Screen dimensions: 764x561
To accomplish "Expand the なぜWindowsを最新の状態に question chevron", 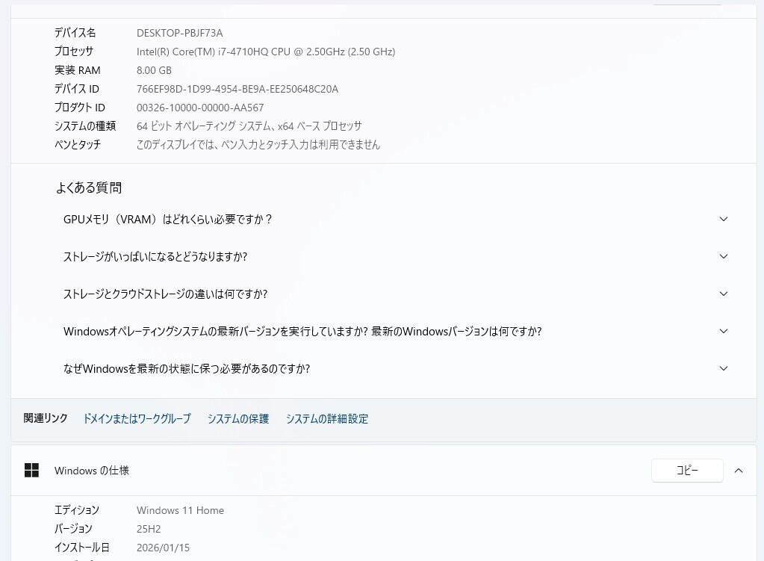I will [724, 368].
